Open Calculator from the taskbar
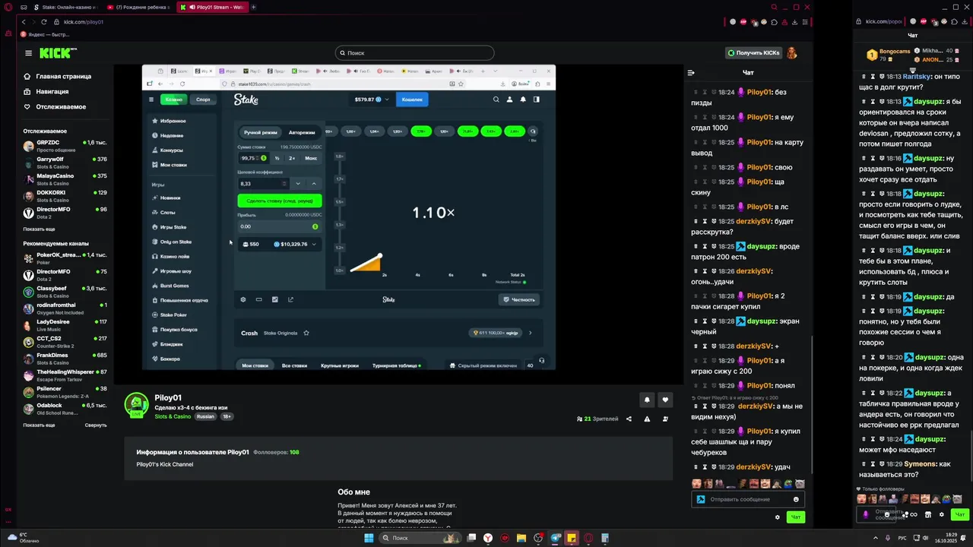Viewport: 973px width, 547px height. click(x=605, y=538)
